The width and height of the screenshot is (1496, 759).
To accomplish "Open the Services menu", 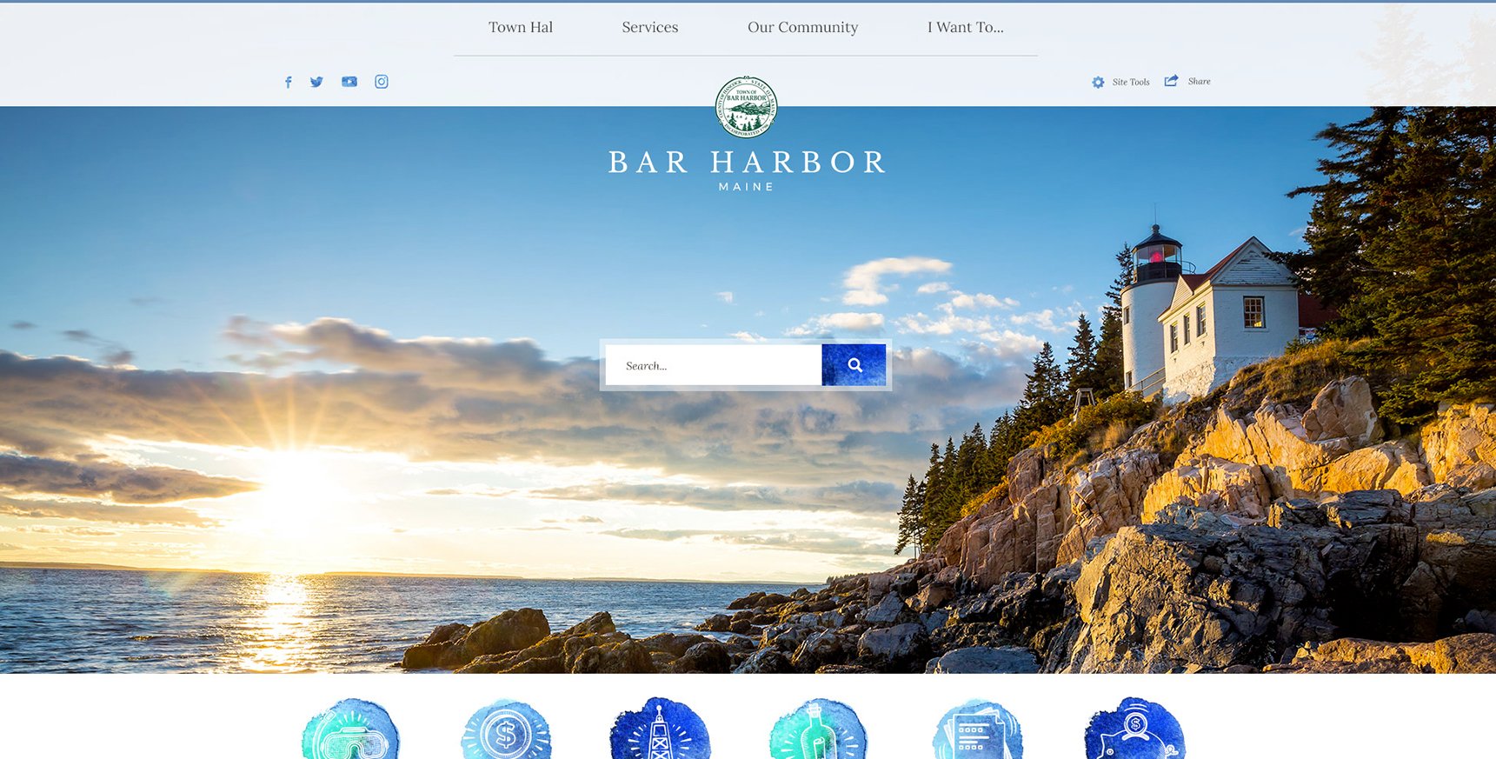I will click(x=650, y=27).
